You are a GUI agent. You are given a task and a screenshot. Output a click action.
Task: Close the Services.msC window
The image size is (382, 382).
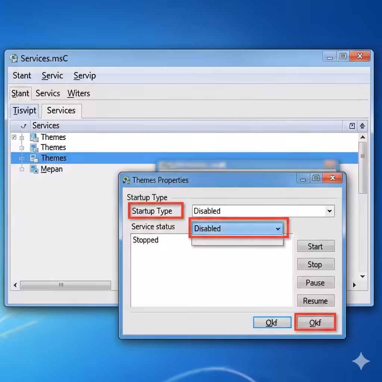coord(360,56)
